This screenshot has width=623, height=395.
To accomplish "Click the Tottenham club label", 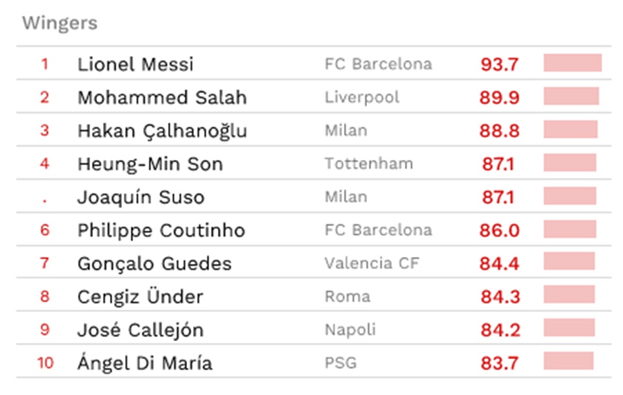I will pyautogui.click(x=369, y=164).
